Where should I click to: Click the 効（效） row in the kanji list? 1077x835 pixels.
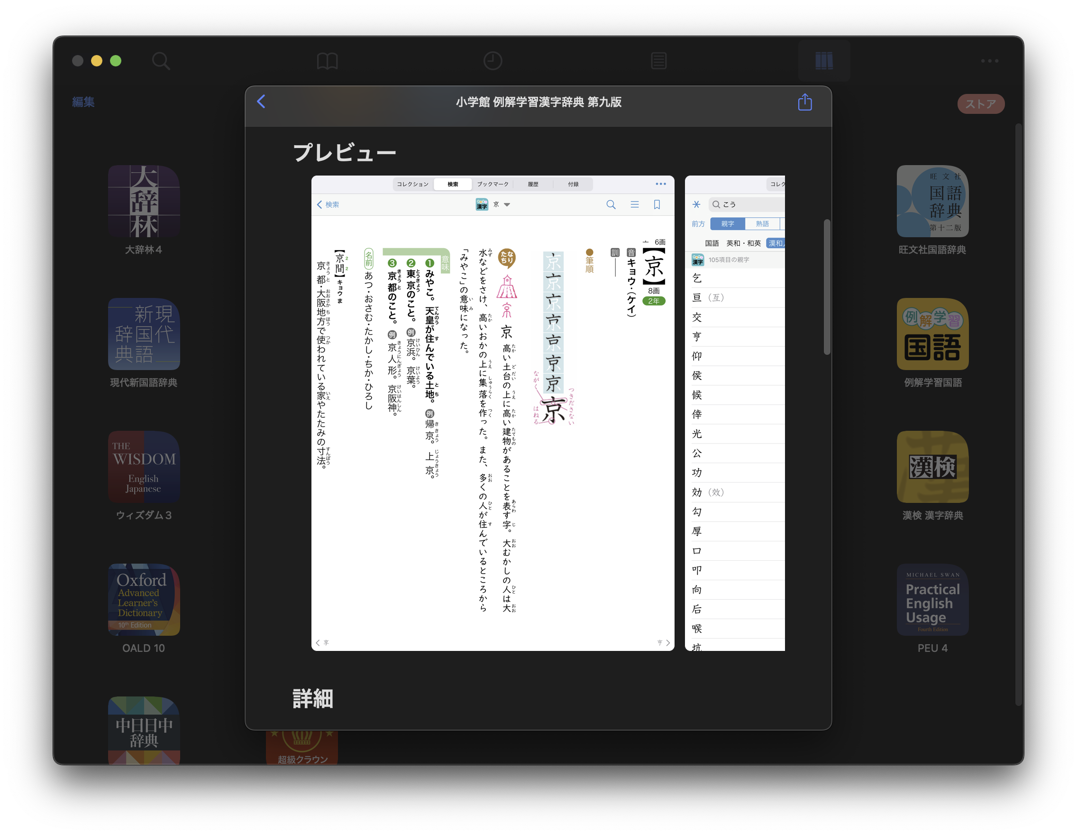[x=735, y=492]
